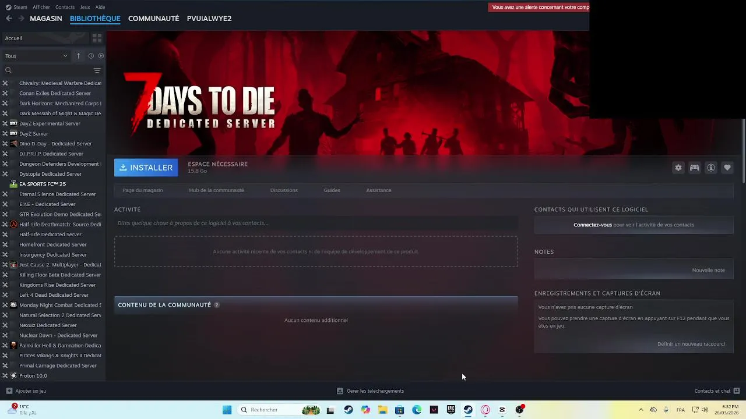
Task: Select Left 4 Dead Dedicated Server
Action: (x=54, y=295)
